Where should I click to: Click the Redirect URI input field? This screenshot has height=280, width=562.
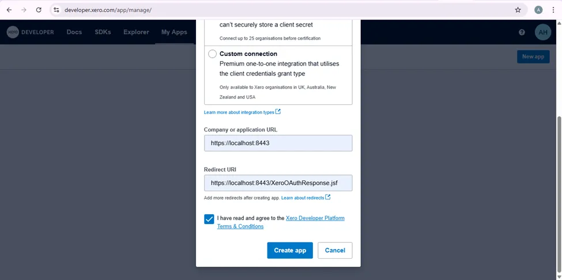tap(278, 183)
